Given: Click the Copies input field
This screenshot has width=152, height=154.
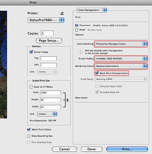Looking at the screenshot, I should [47, 33].
